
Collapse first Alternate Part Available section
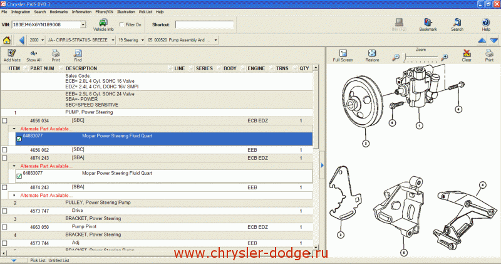(14, 129)
